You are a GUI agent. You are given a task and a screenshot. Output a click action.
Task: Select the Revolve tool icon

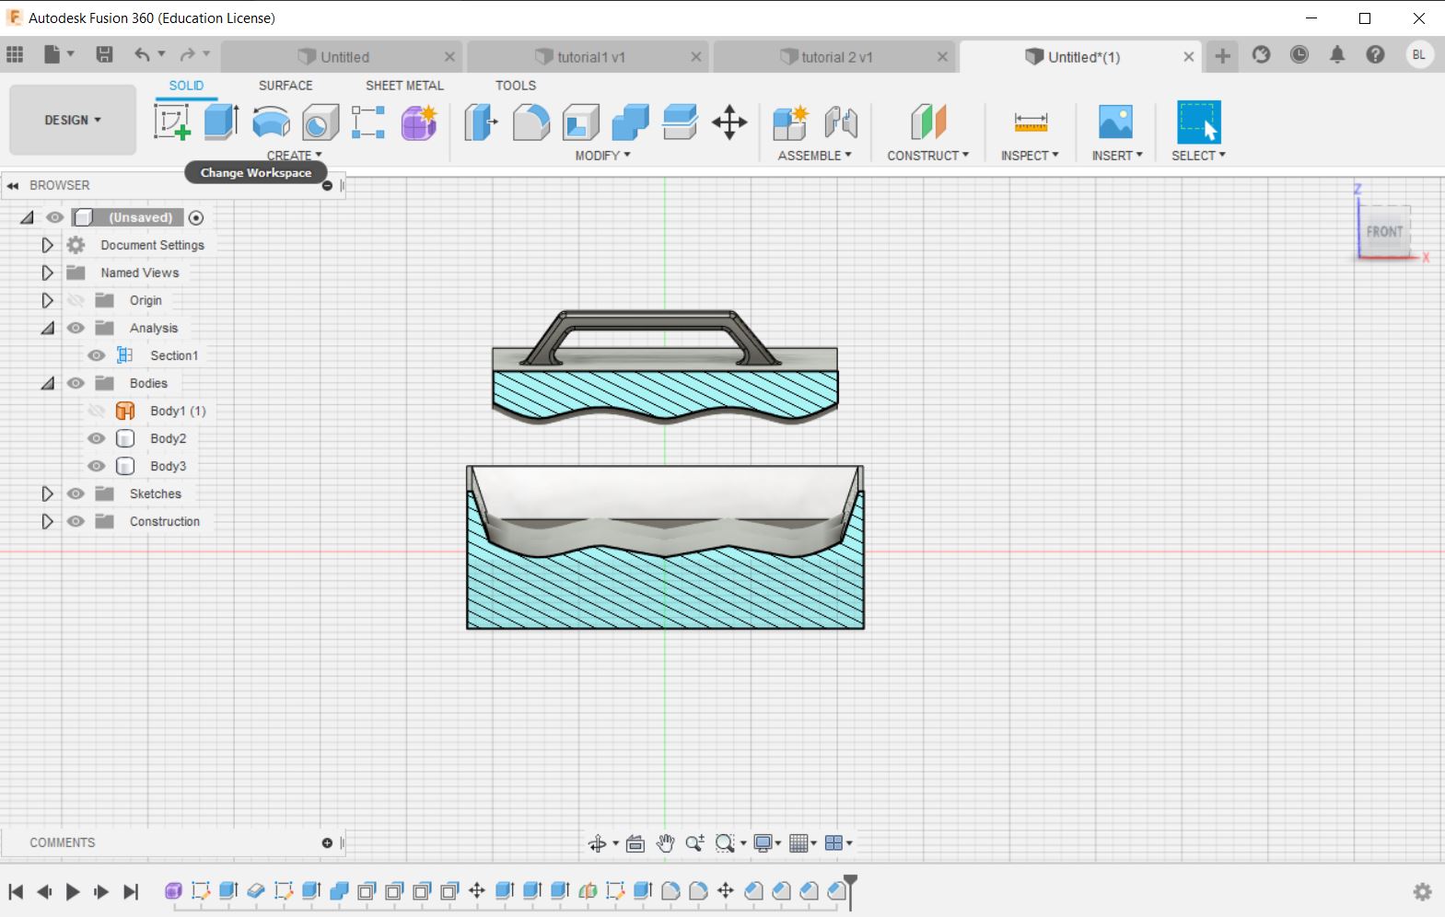click(x=271, y=122)
